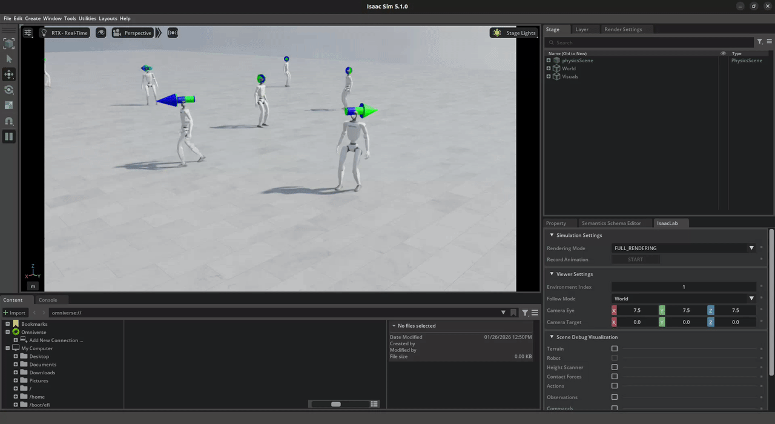Tick the Observations checkbox

(615, 397)
